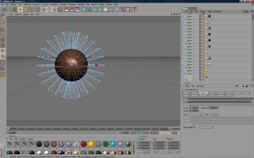
Task: Toggle the Auto Update checkbox
Action: click(194, 127)
